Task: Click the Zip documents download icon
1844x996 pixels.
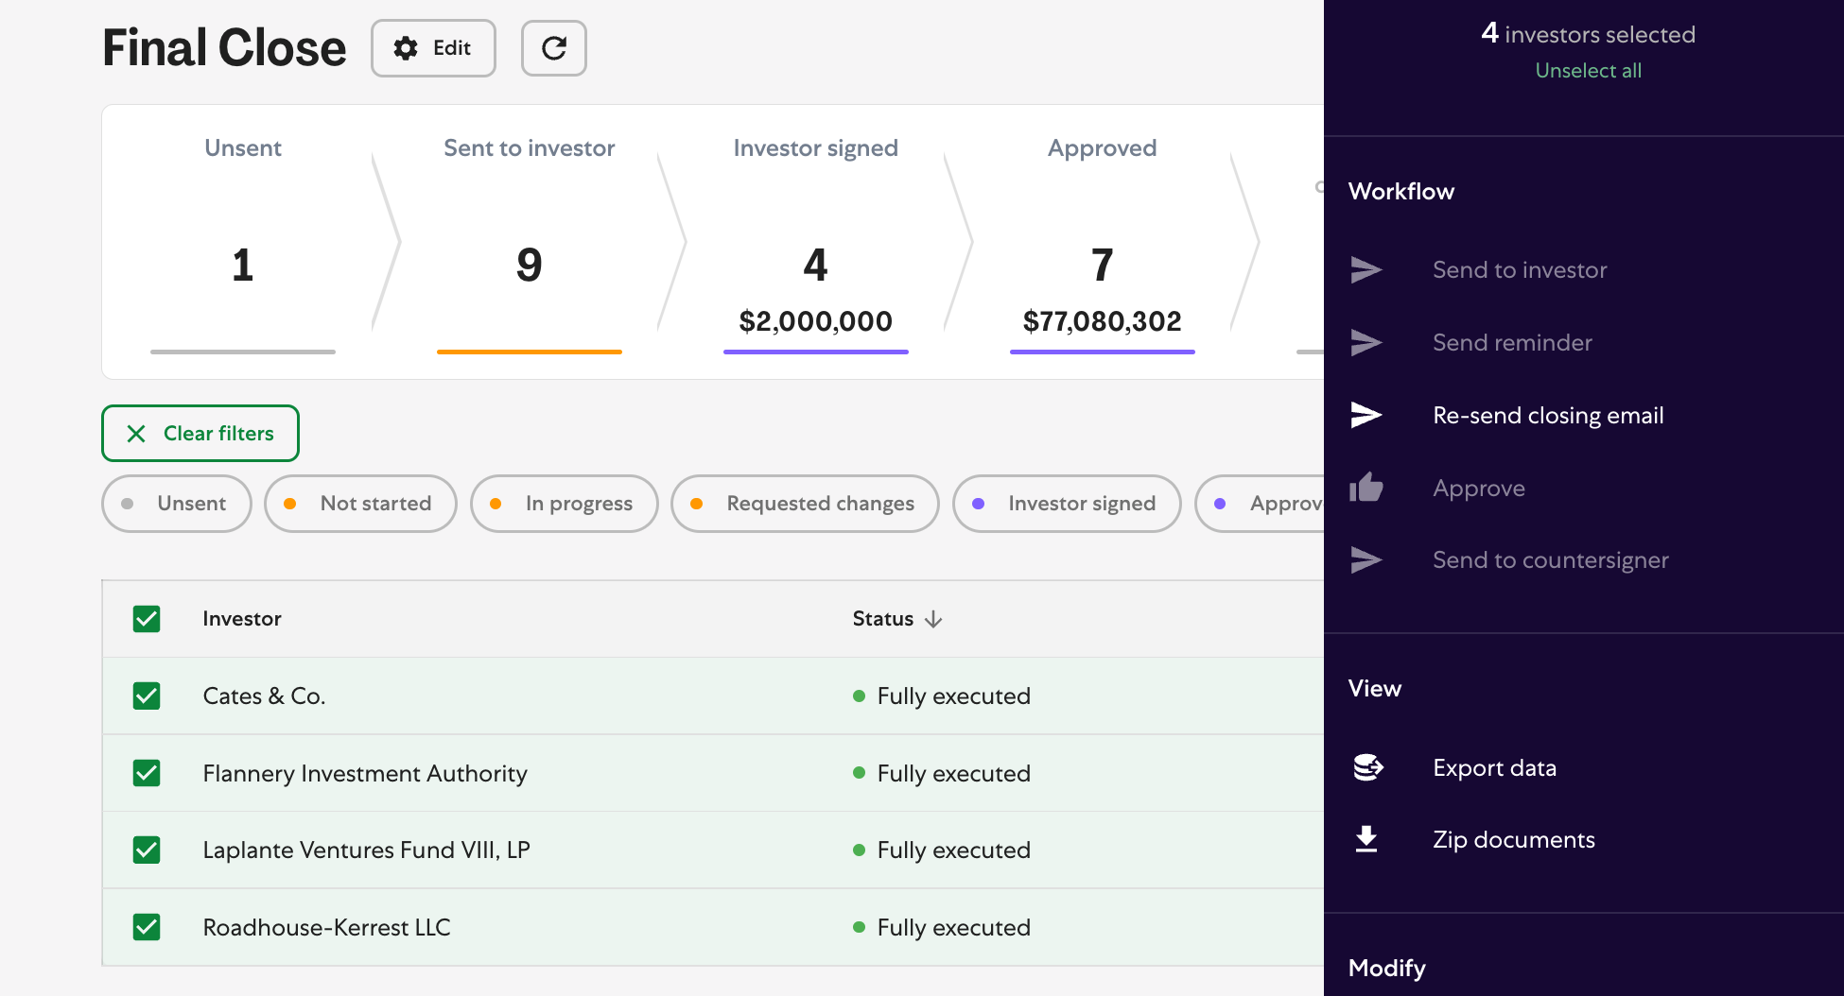Action: pyautogui.click(x=1366, y=840)
